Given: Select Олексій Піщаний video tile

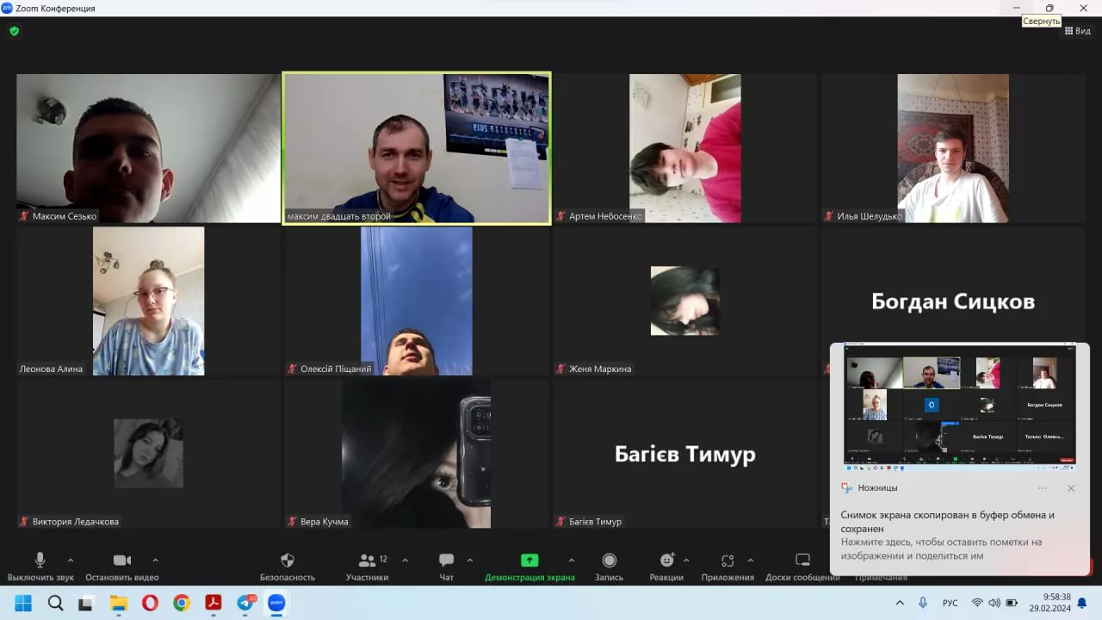Looking at the screenshot, I should point(417,301).
